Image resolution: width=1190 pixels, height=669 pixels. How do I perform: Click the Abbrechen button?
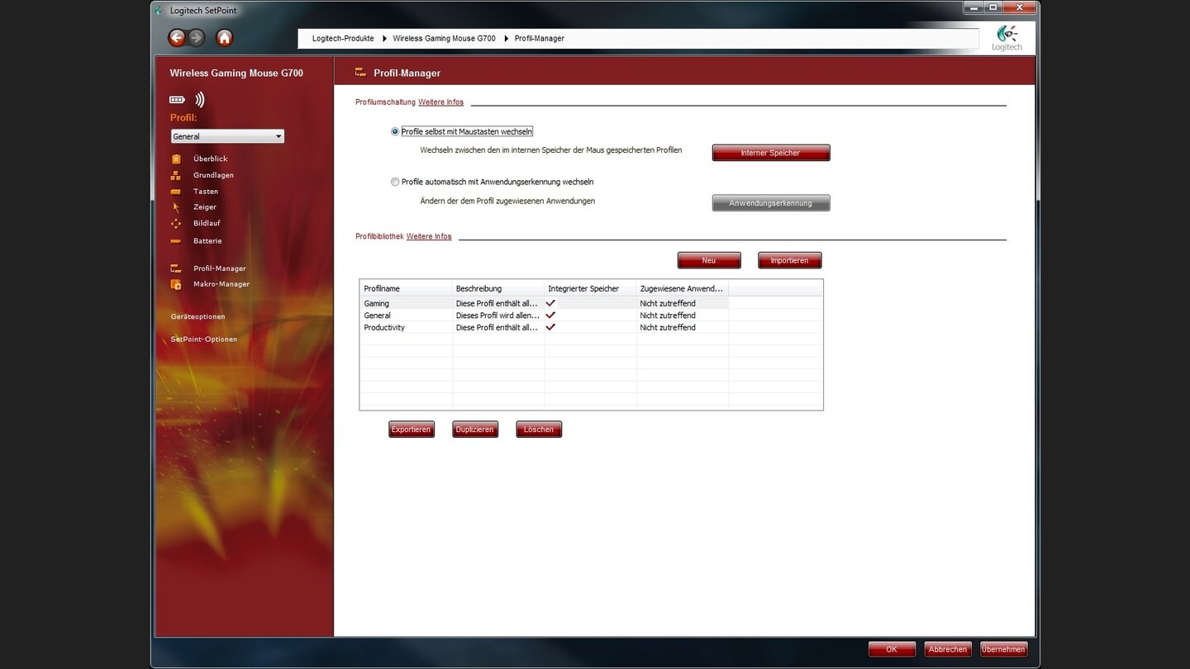948,649
